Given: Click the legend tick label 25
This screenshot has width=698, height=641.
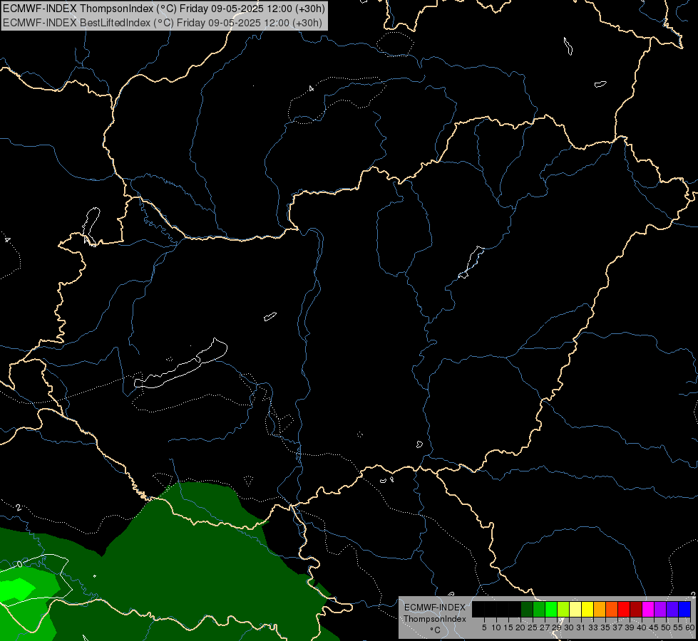Looking at the screenshot, I should [x=533, y=627].
